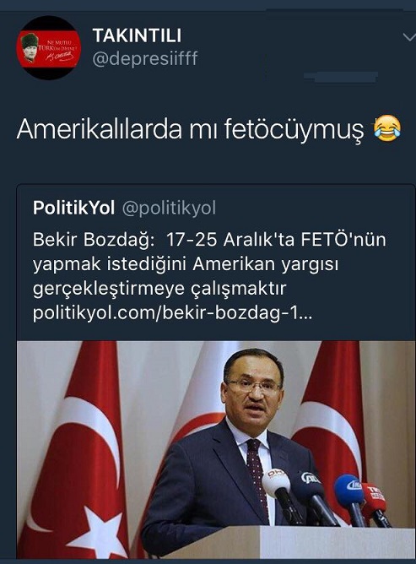
Task: Open the TAKINTILI display name
Action: coord(137,35)
